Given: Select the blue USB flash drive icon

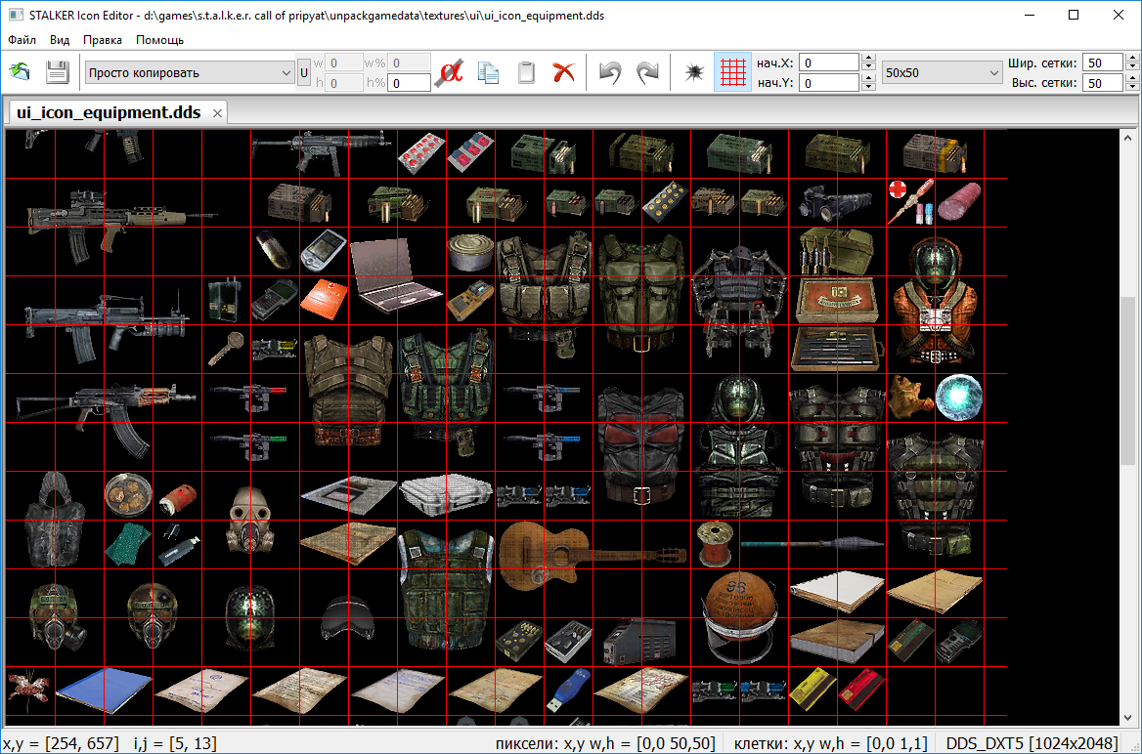Looking at the screenshot, I should pyautogui.click(x=567, y=690).
